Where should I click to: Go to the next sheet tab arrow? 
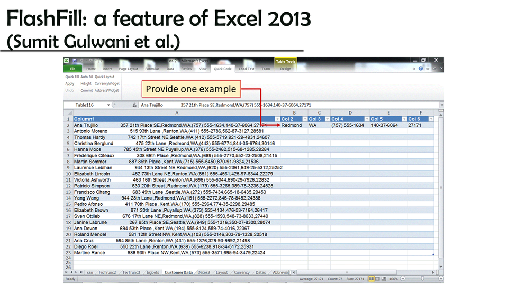(x=76, y=272)
